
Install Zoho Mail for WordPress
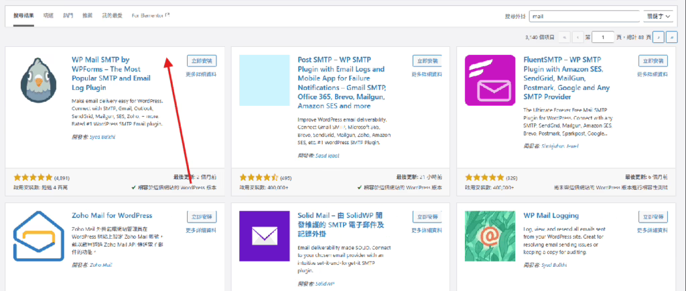click(202, 217)
